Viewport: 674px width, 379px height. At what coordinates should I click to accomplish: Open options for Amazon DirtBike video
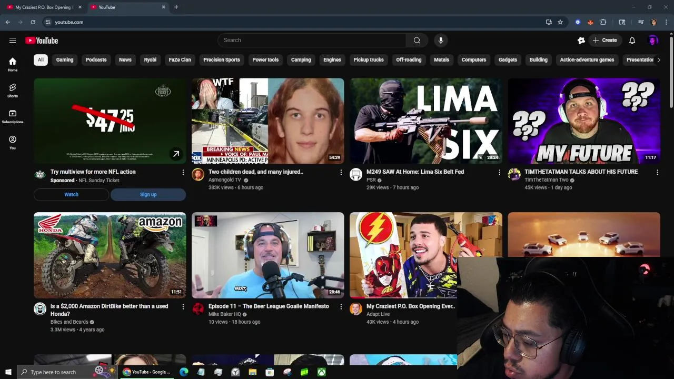pyautogui.click(x=183, y=306)
